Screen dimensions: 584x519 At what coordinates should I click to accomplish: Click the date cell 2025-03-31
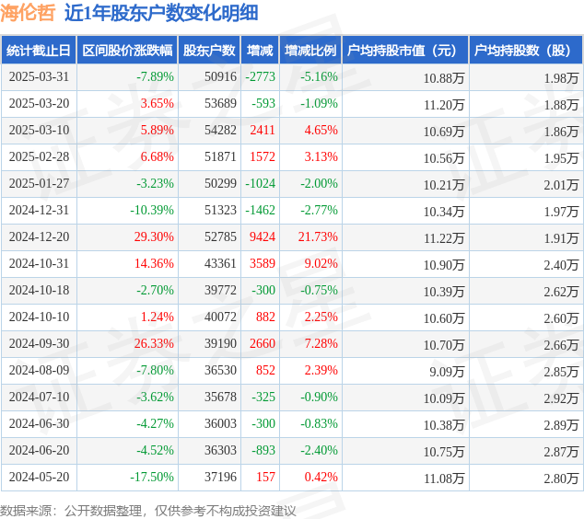coord(39,77)
